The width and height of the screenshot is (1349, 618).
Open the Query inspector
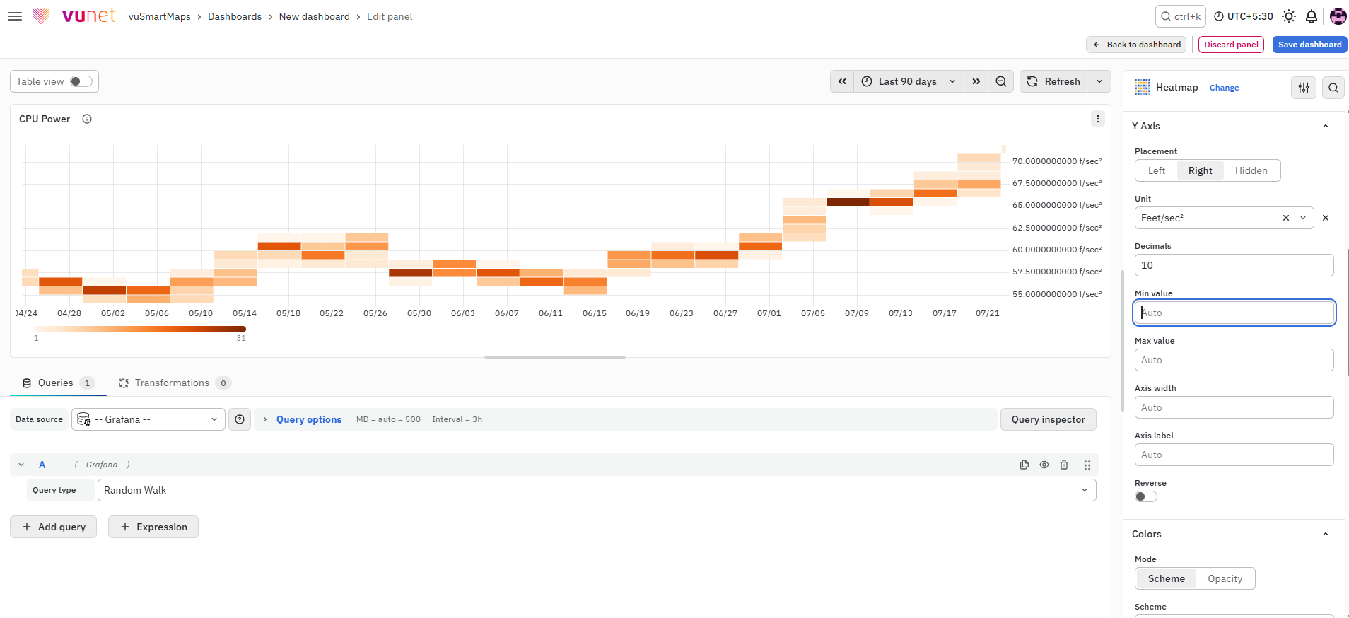(x=1048, y=419)
